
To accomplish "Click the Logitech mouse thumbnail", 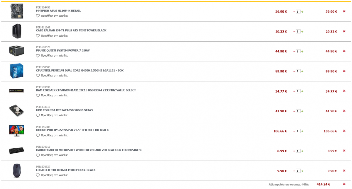I will pyautogui.click(x=17, y=171).
